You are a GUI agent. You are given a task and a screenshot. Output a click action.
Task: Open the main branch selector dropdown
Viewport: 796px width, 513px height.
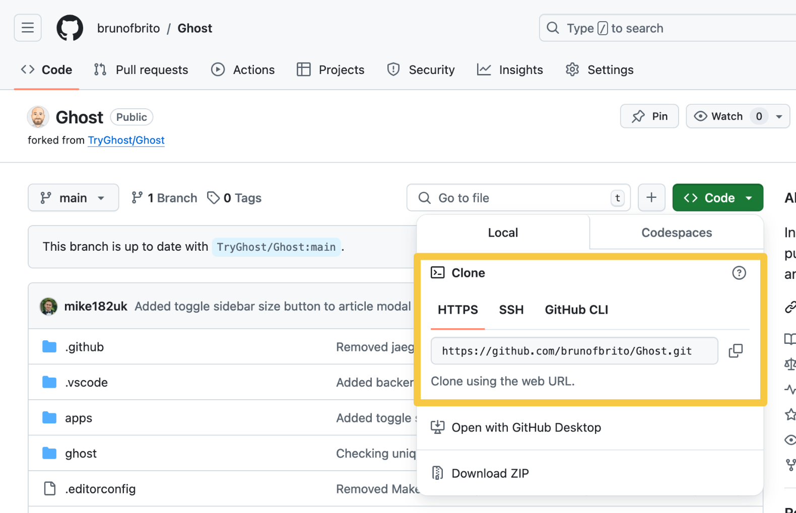(x=73, y=198)
